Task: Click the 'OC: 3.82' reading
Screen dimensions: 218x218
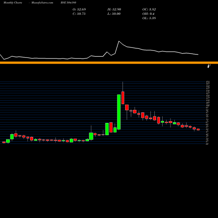Action: 149,9
